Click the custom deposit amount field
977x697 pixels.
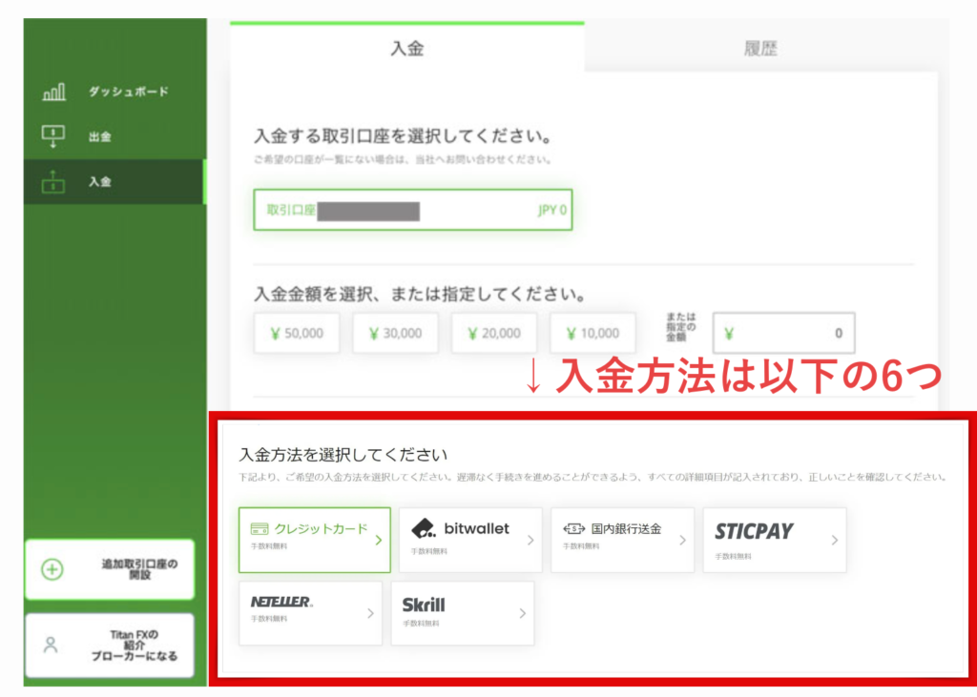point(783,333)
